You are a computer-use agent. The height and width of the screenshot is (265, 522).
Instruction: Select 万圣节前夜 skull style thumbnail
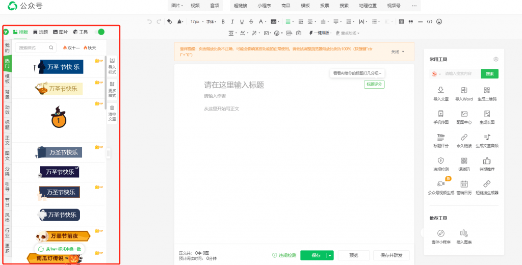coord(63,236)
